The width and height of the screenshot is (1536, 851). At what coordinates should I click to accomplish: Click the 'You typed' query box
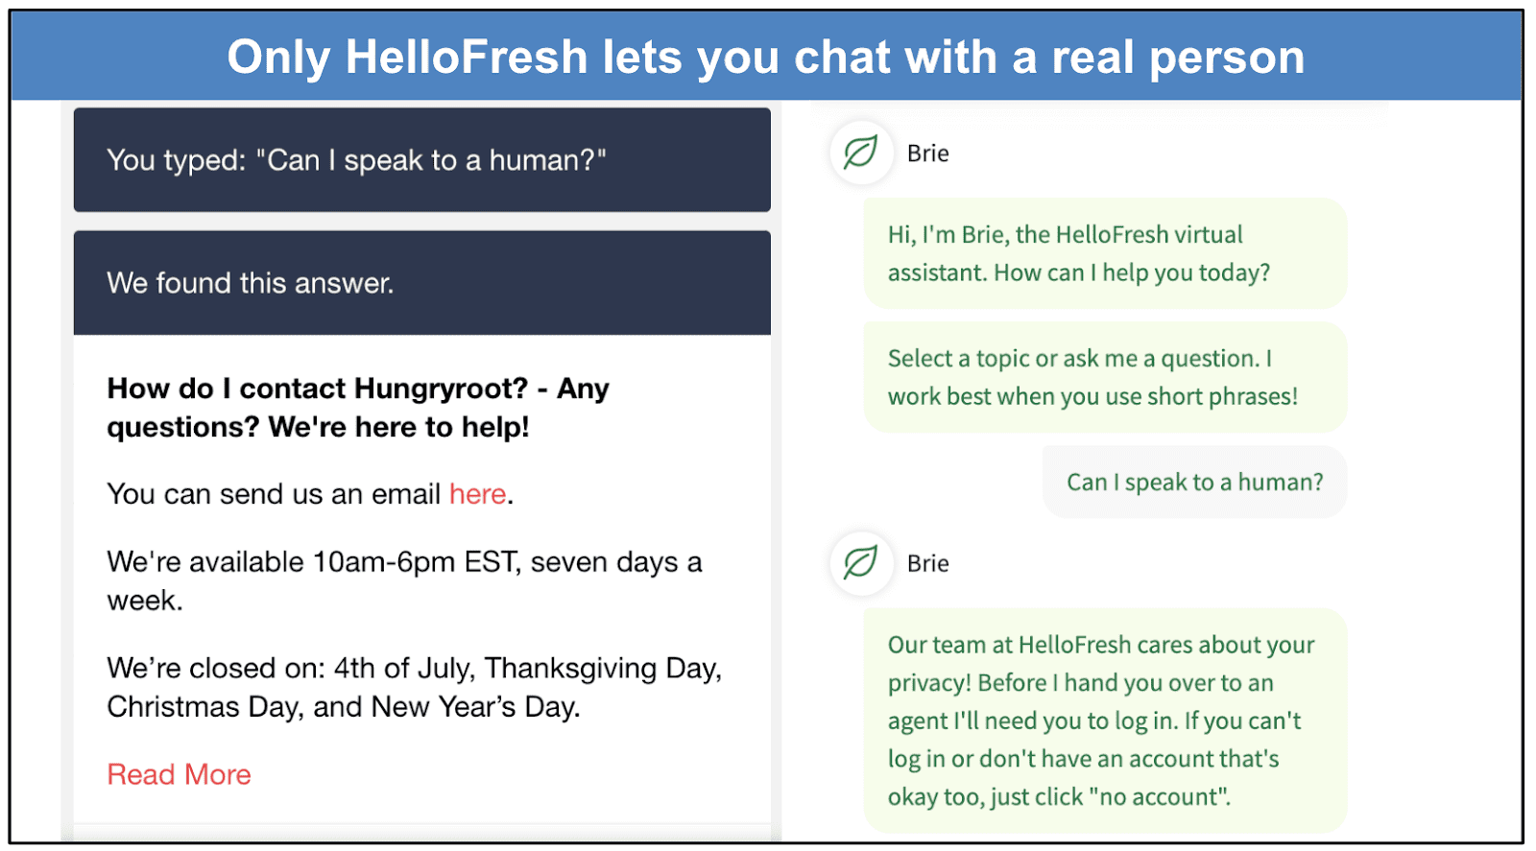[421, 160]
